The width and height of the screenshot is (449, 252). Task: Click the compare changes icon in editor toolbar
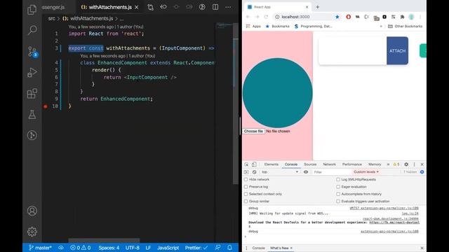click(x=150, y=7)
